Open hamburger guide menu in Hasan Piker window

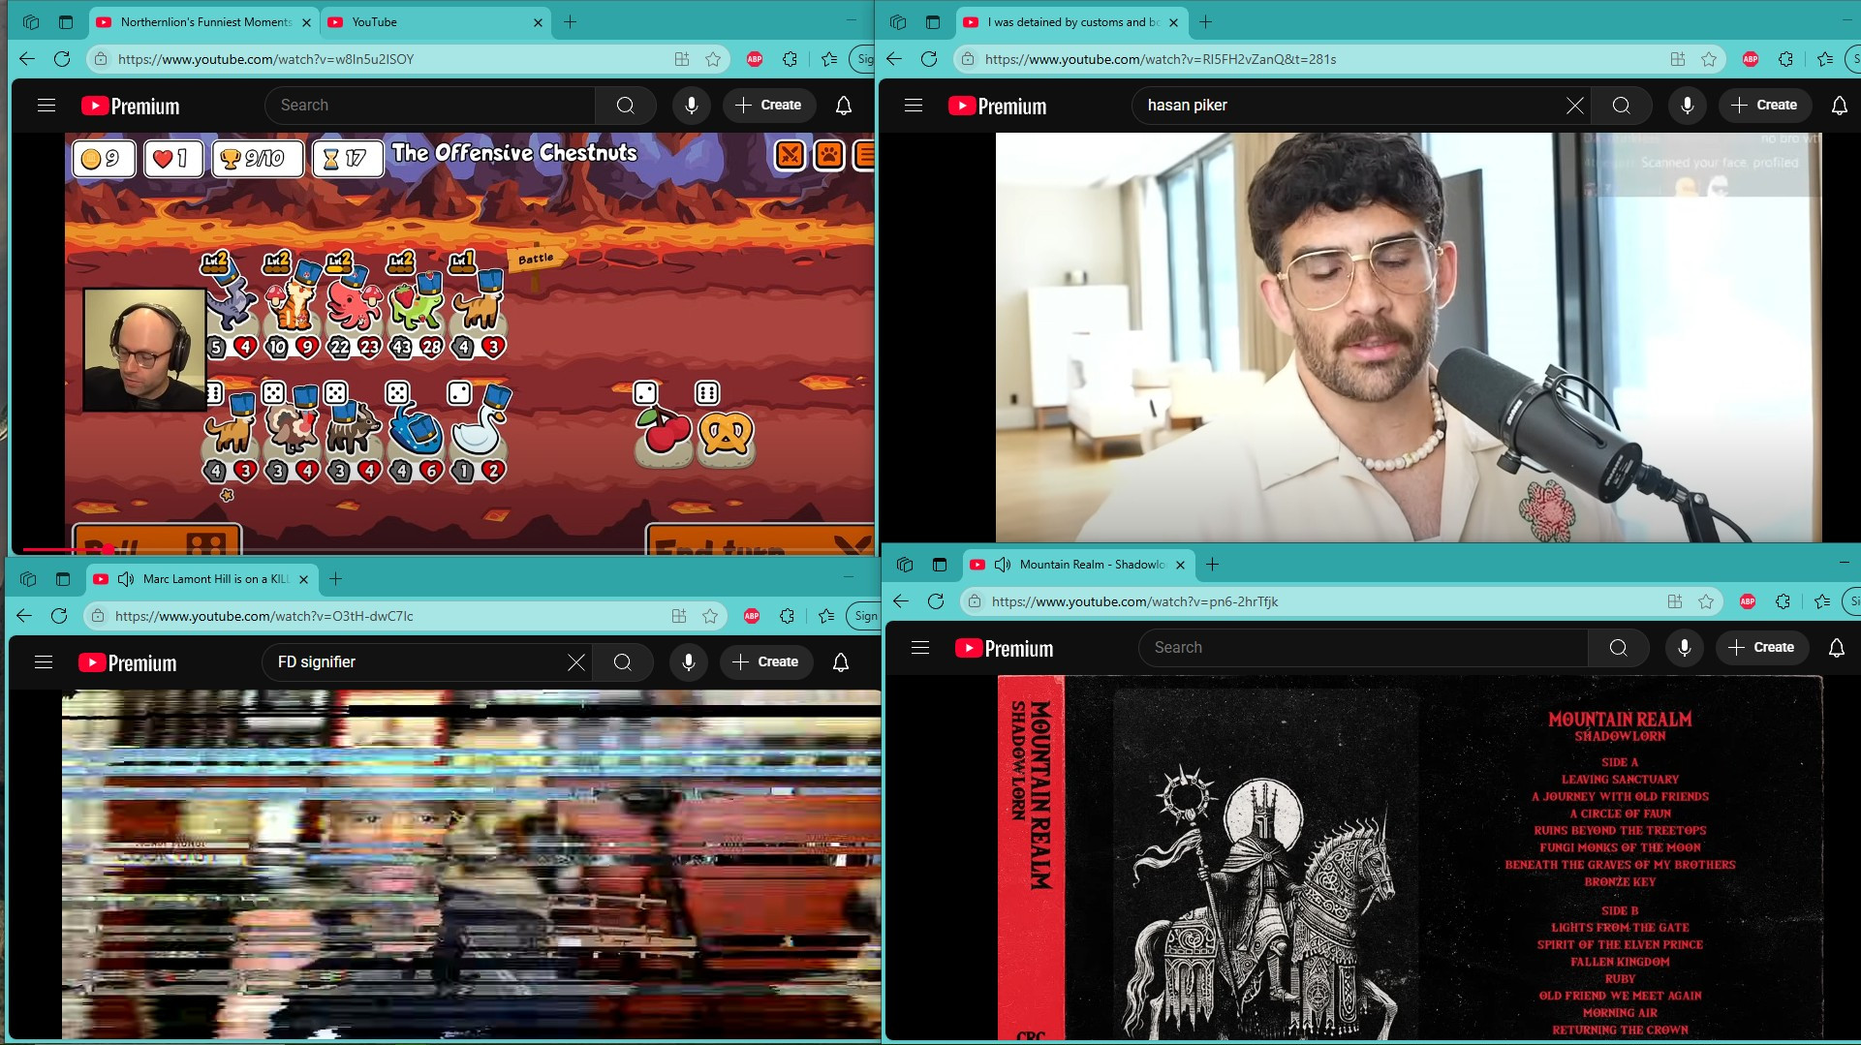point(914,106)
